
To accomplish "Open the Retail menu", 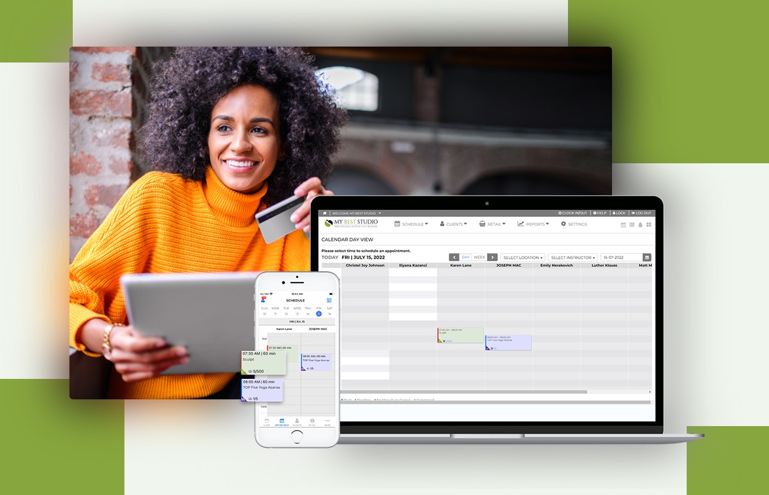I will point(492,224).
